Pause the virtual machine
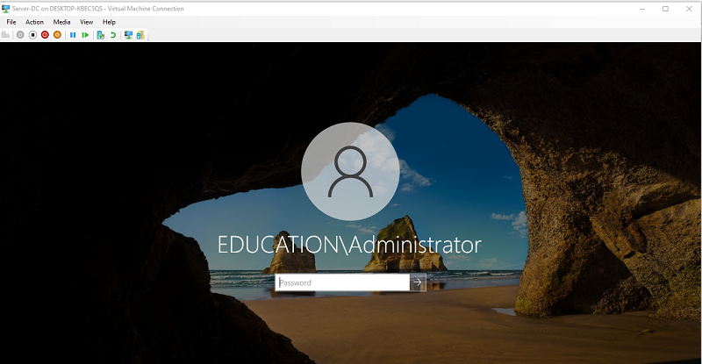This screenshot has height=364, width=702. (x=73, y=35)
